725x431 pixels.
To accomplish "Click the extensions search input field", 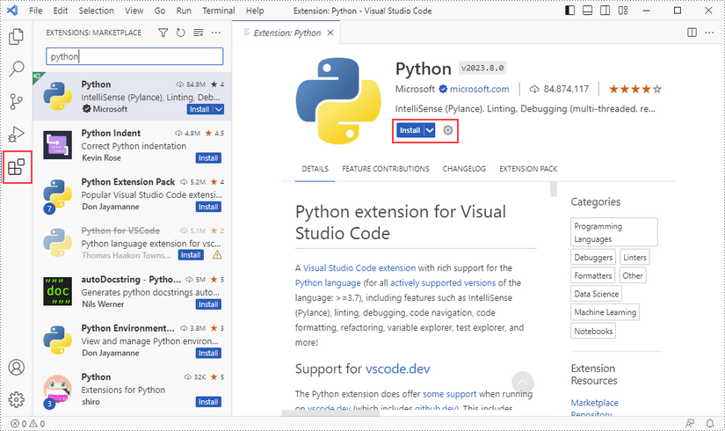I will (x=134, y=56).
